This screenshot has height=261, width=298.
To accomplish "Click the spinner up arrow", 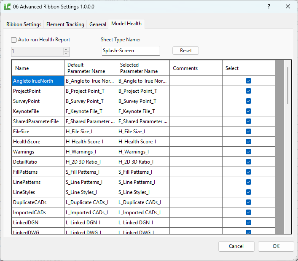I will [66, 49].
